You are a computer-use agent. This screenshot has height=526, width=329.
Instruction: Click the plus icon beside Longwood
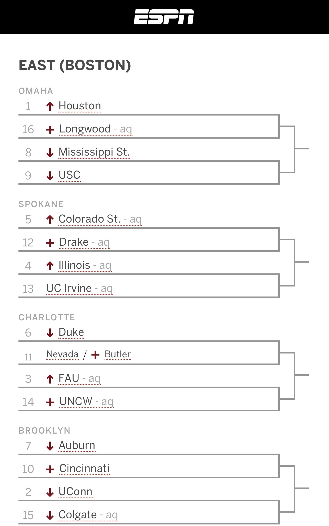[x=50, y=130]
